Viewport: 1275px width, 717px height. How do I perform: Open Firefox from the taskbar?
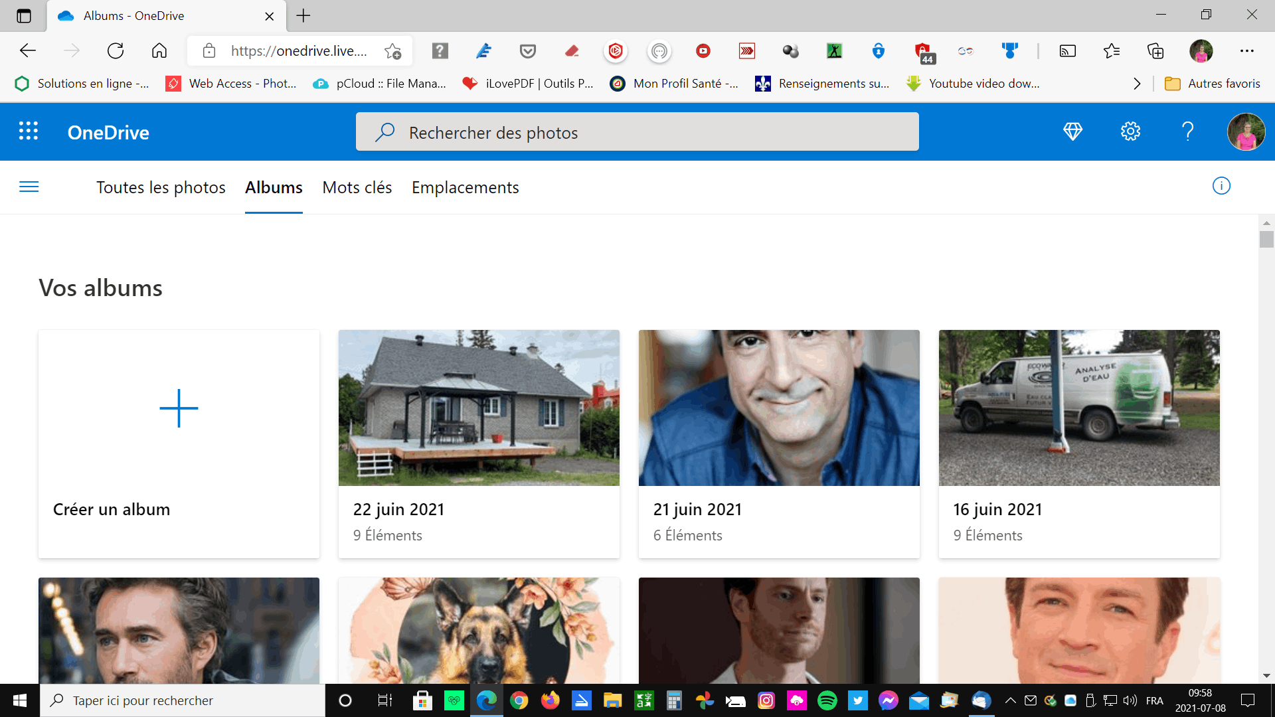(550, 700)
